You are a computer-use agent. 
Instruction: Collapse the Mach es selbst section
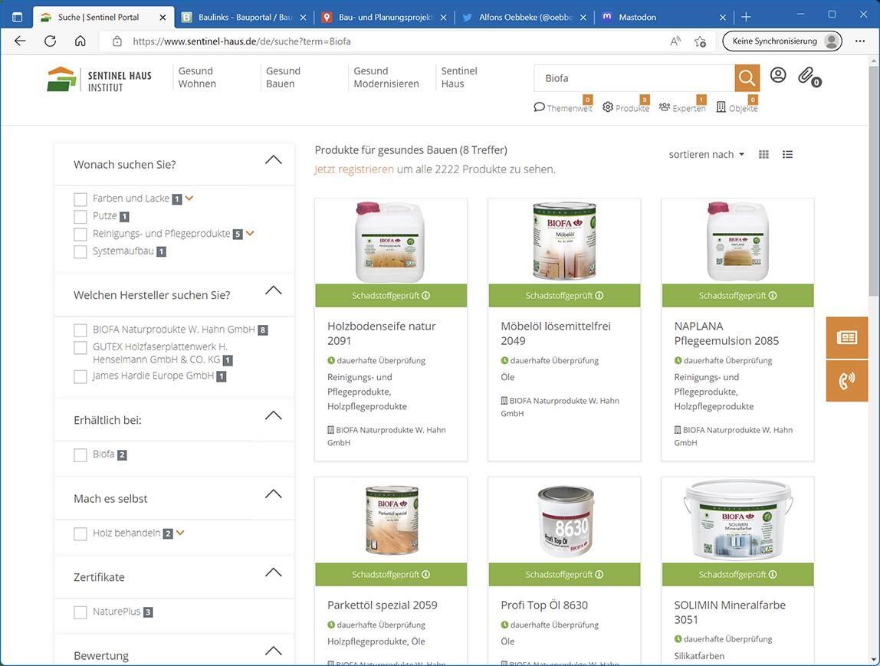point(274,494)
